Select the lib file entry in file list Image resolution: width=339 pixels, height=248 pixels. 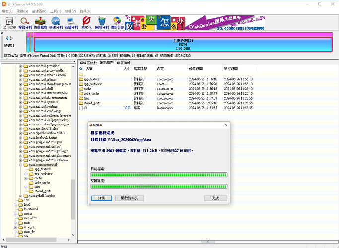[83, 108]
